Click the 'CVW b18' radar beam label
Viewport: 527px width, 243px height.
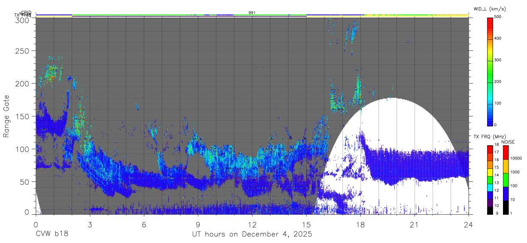pos(51,234)
